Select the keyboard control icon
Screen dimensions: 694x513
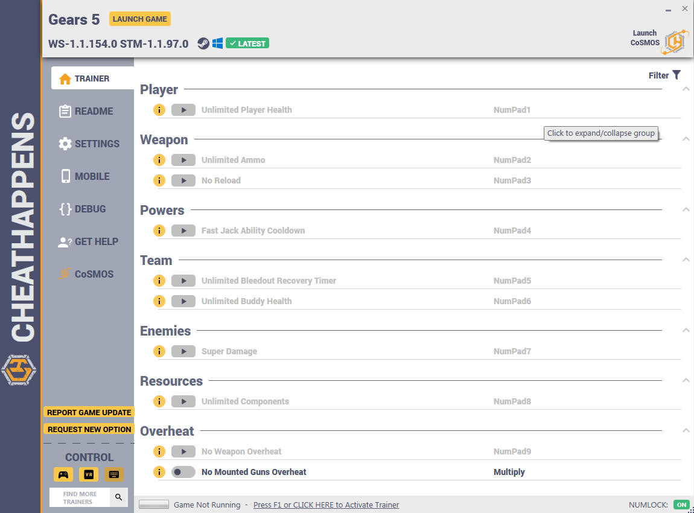[x=113, y=474]
